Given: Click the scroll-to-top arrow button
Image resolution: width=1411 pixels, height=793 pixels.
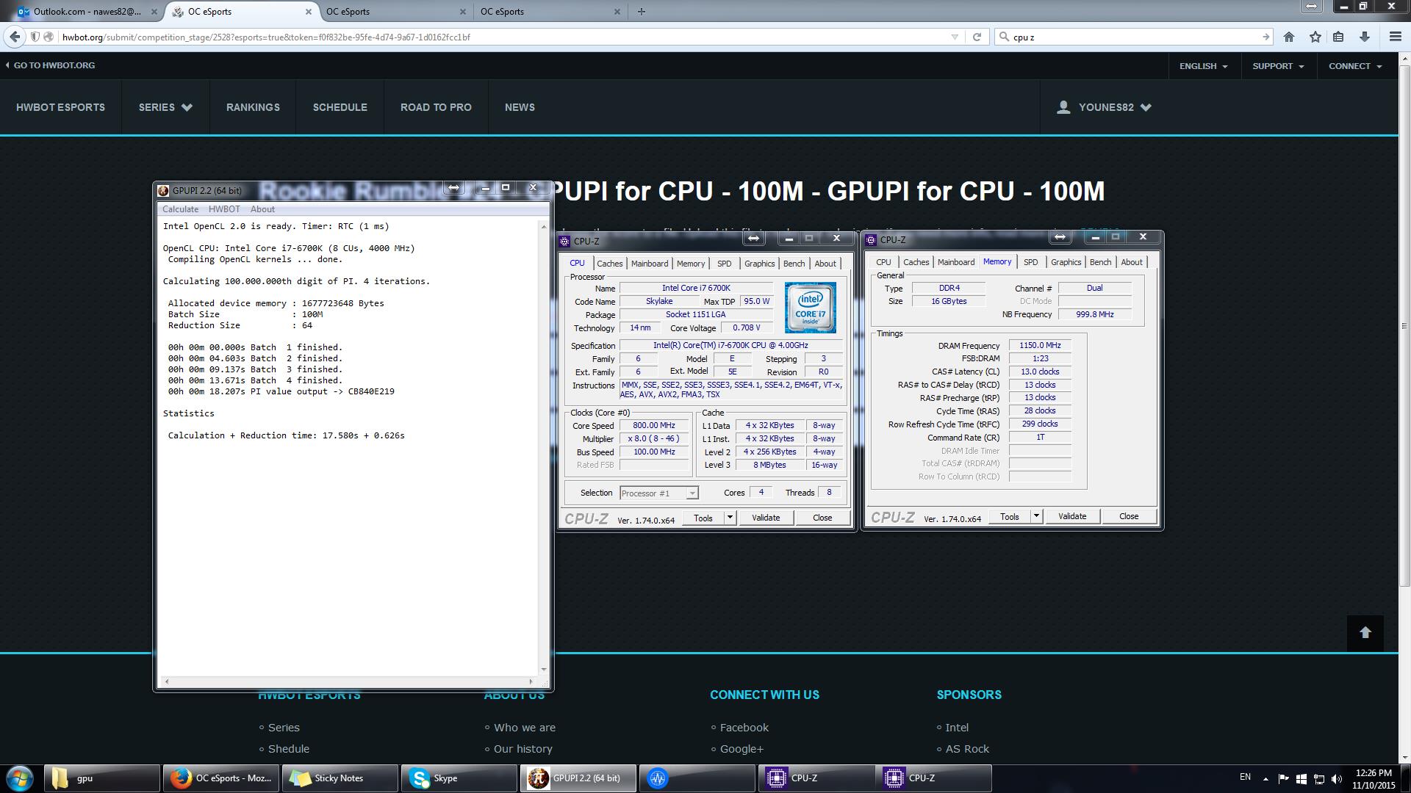Looking at the screenshot, I should [x=1365, y=633].
